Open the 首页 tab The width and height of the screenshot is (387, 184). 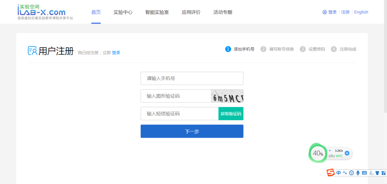coord(96,12)
